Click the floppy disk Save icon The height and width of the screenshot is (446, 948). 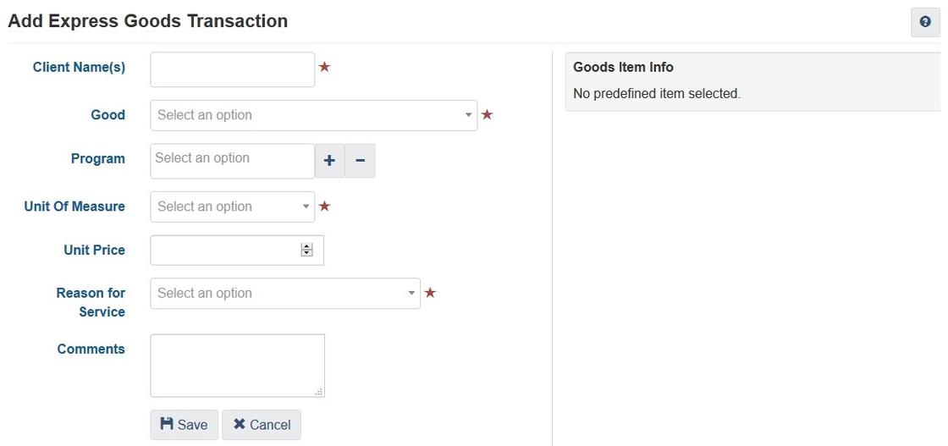(x=167, y=424)
